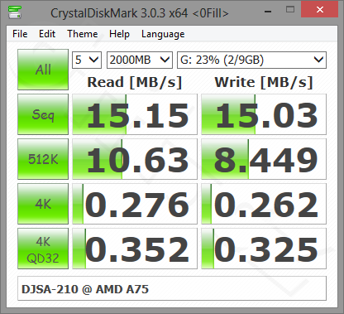Select the 4K QD32 read result 0.352

(135, 249)
